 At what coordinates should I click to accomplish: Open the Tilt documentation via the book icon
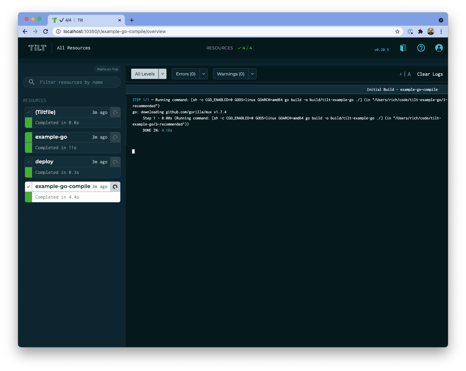coord(403,47)
